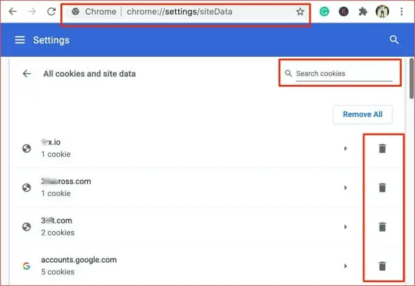Click the globe icon beside x.io
Viewport: 415px width, 286px height.
[x=26, y=148]
